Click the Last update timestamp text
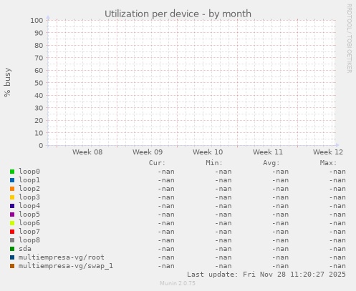This screenshot has width=356, height=291. coord(266,275)
